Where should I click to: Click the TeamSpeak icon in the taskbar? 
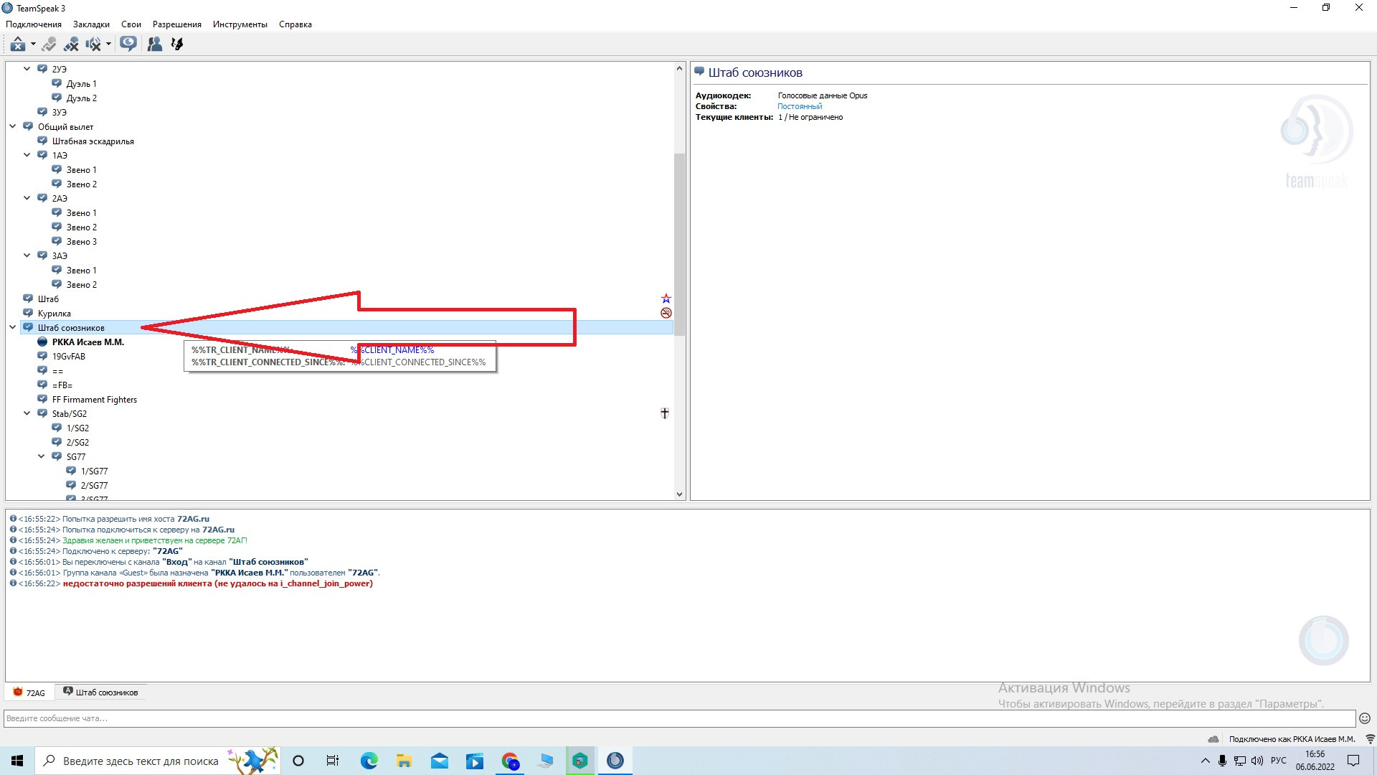[x=615, y=761]
